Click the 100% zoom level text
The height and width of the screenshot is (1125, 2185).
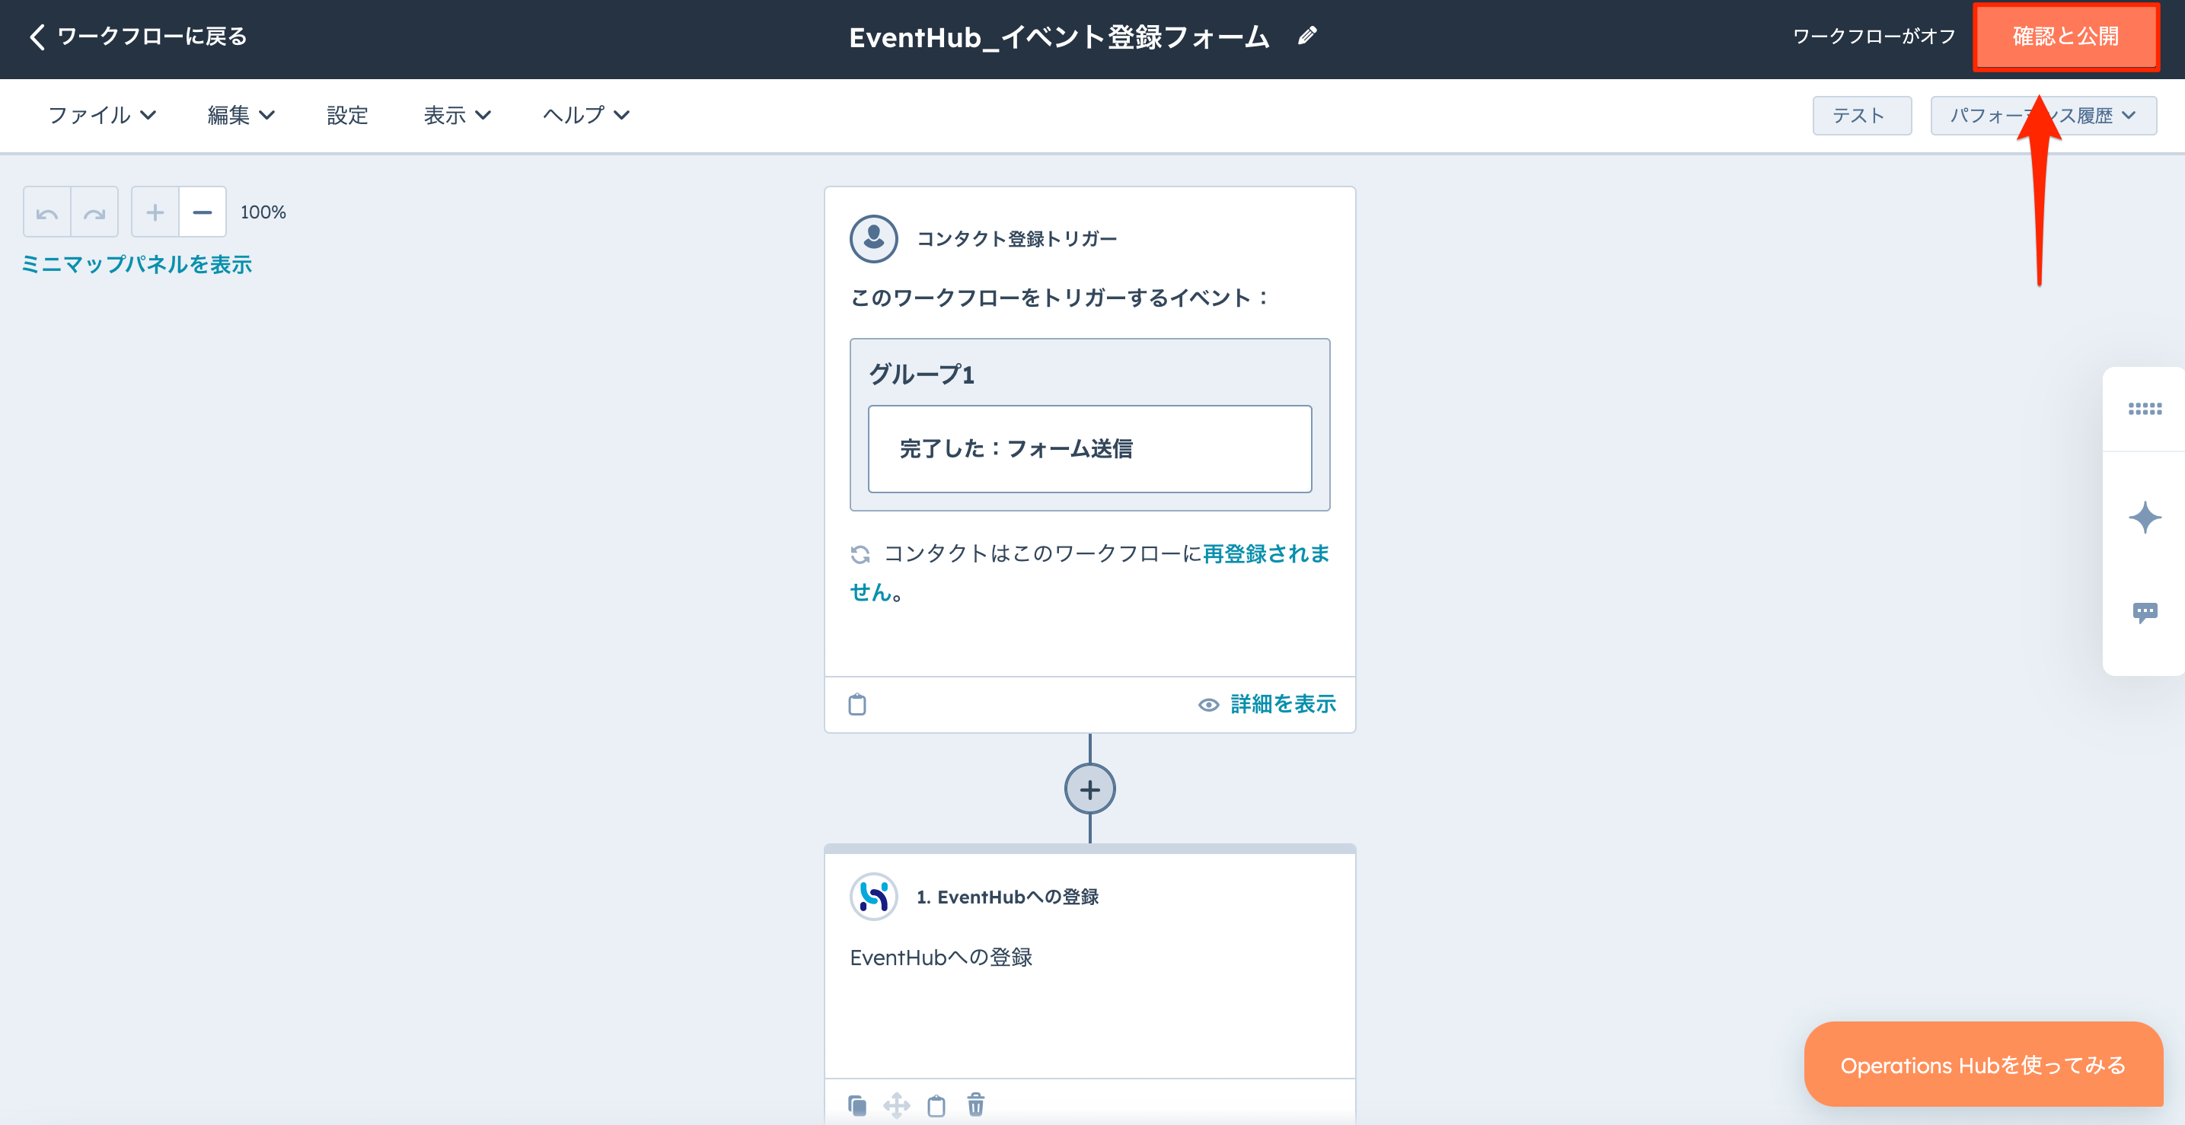click(263, 212)
